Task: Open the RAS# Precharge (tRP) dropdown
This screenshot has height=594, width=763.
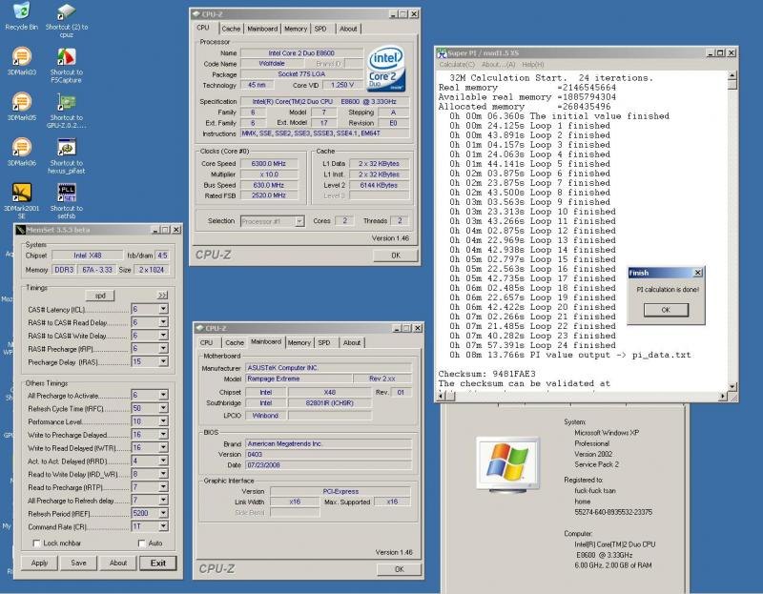Action: [x=163, y=348]
